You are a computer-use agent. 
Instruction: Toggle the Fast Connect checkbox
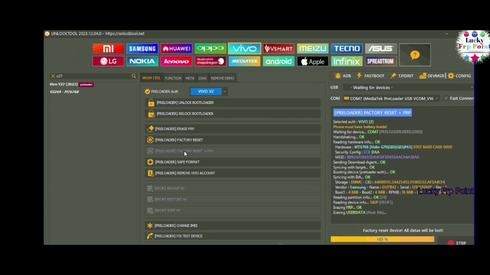446,98
